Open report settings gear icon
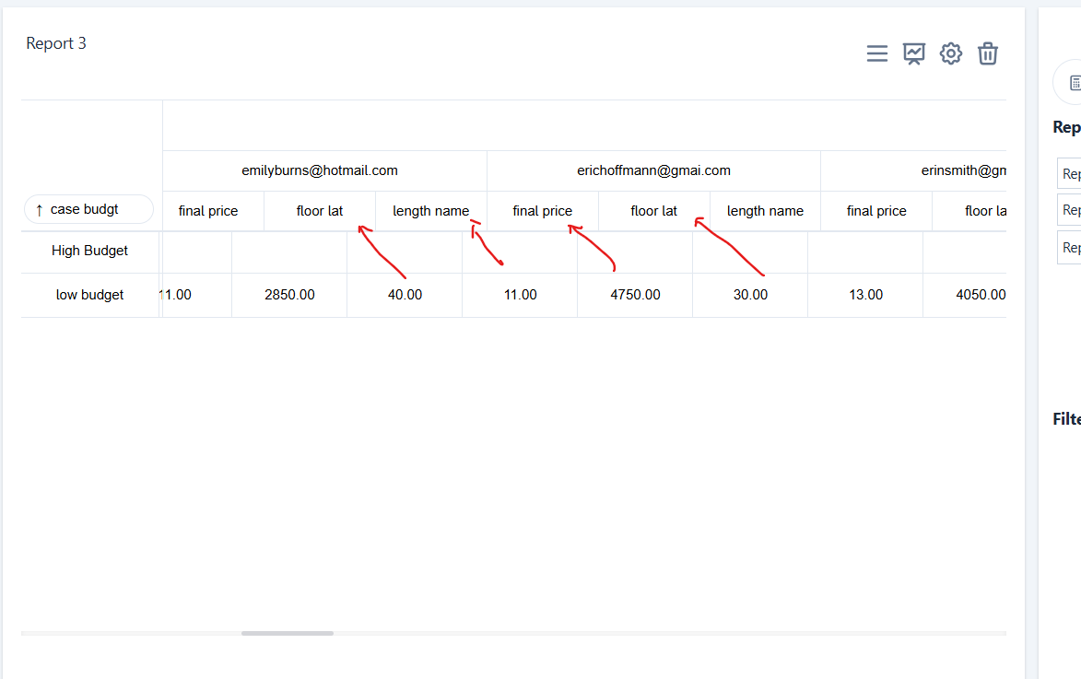The image size is (1081, 679). click(950, 53)
